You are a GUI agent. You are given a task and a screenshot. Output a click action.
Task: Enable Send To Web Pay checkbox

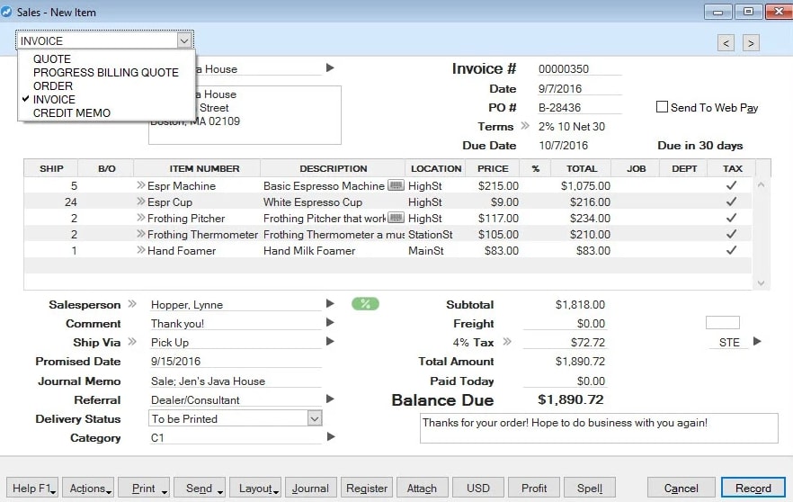tap(662, 107)
